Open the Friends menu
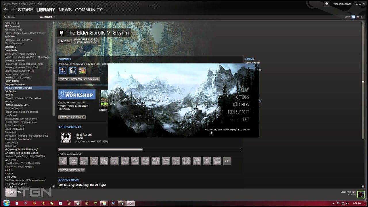This screenshot has width=368, height=207. 23,4
